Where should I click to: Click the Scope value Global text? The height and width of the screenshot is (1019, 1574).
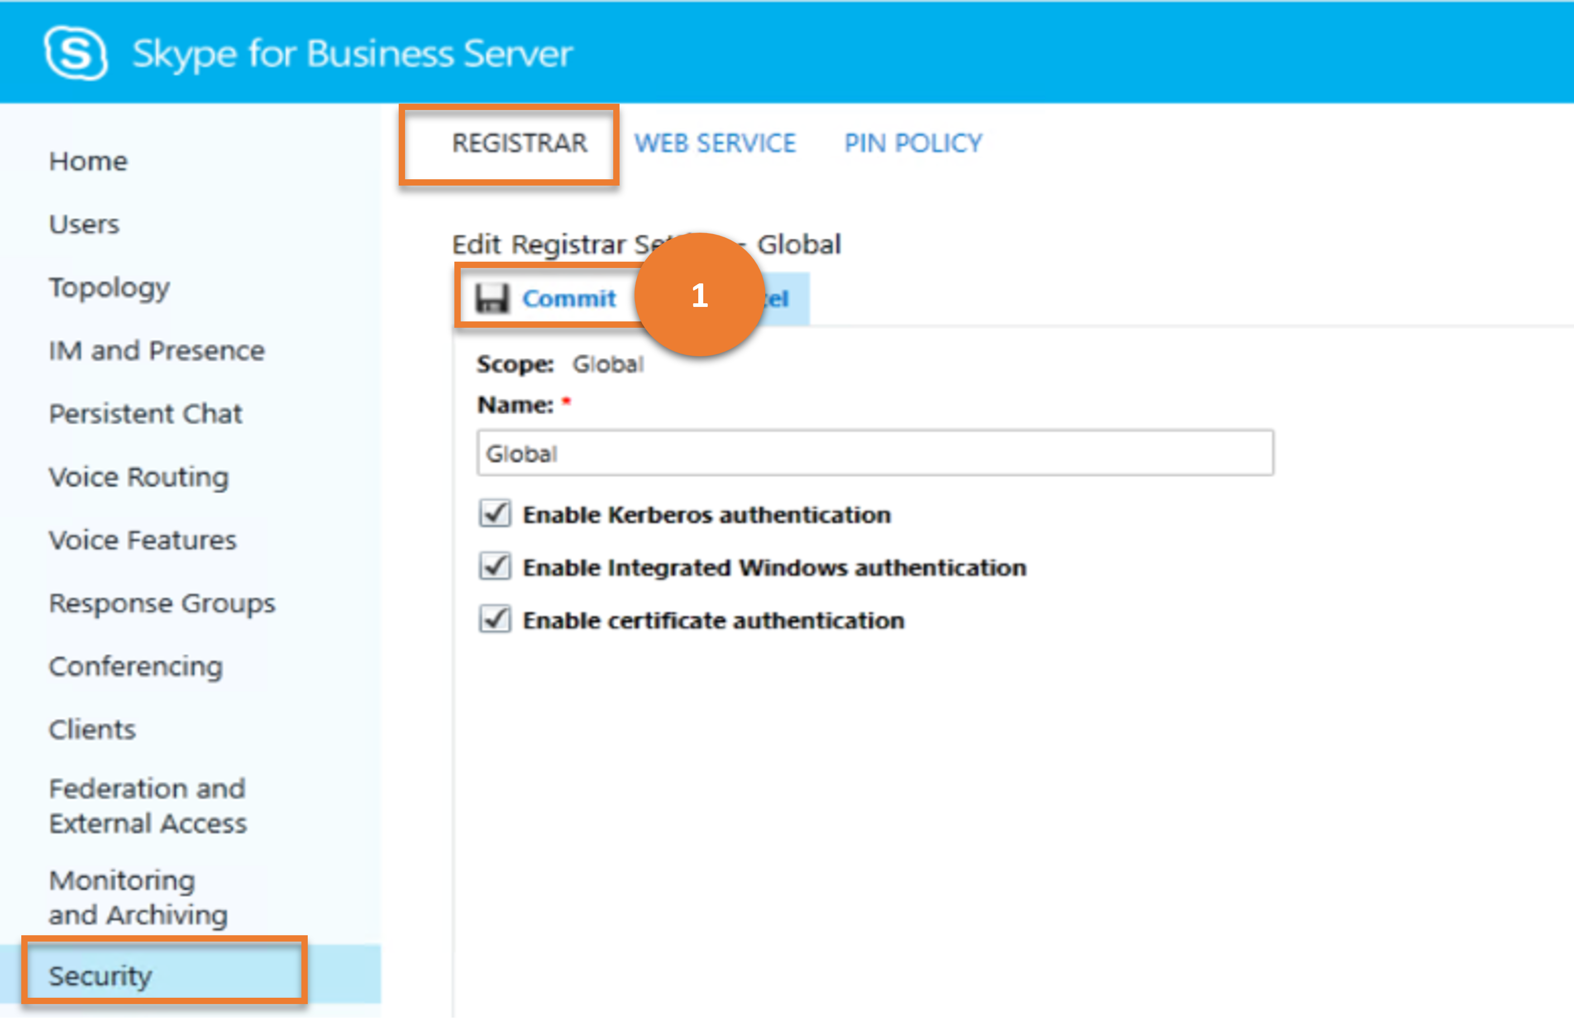608,364
